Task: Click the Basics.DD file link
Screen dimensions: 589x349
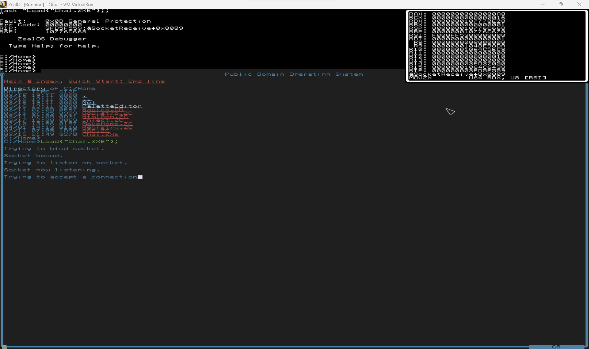Action: pos(103,110)
